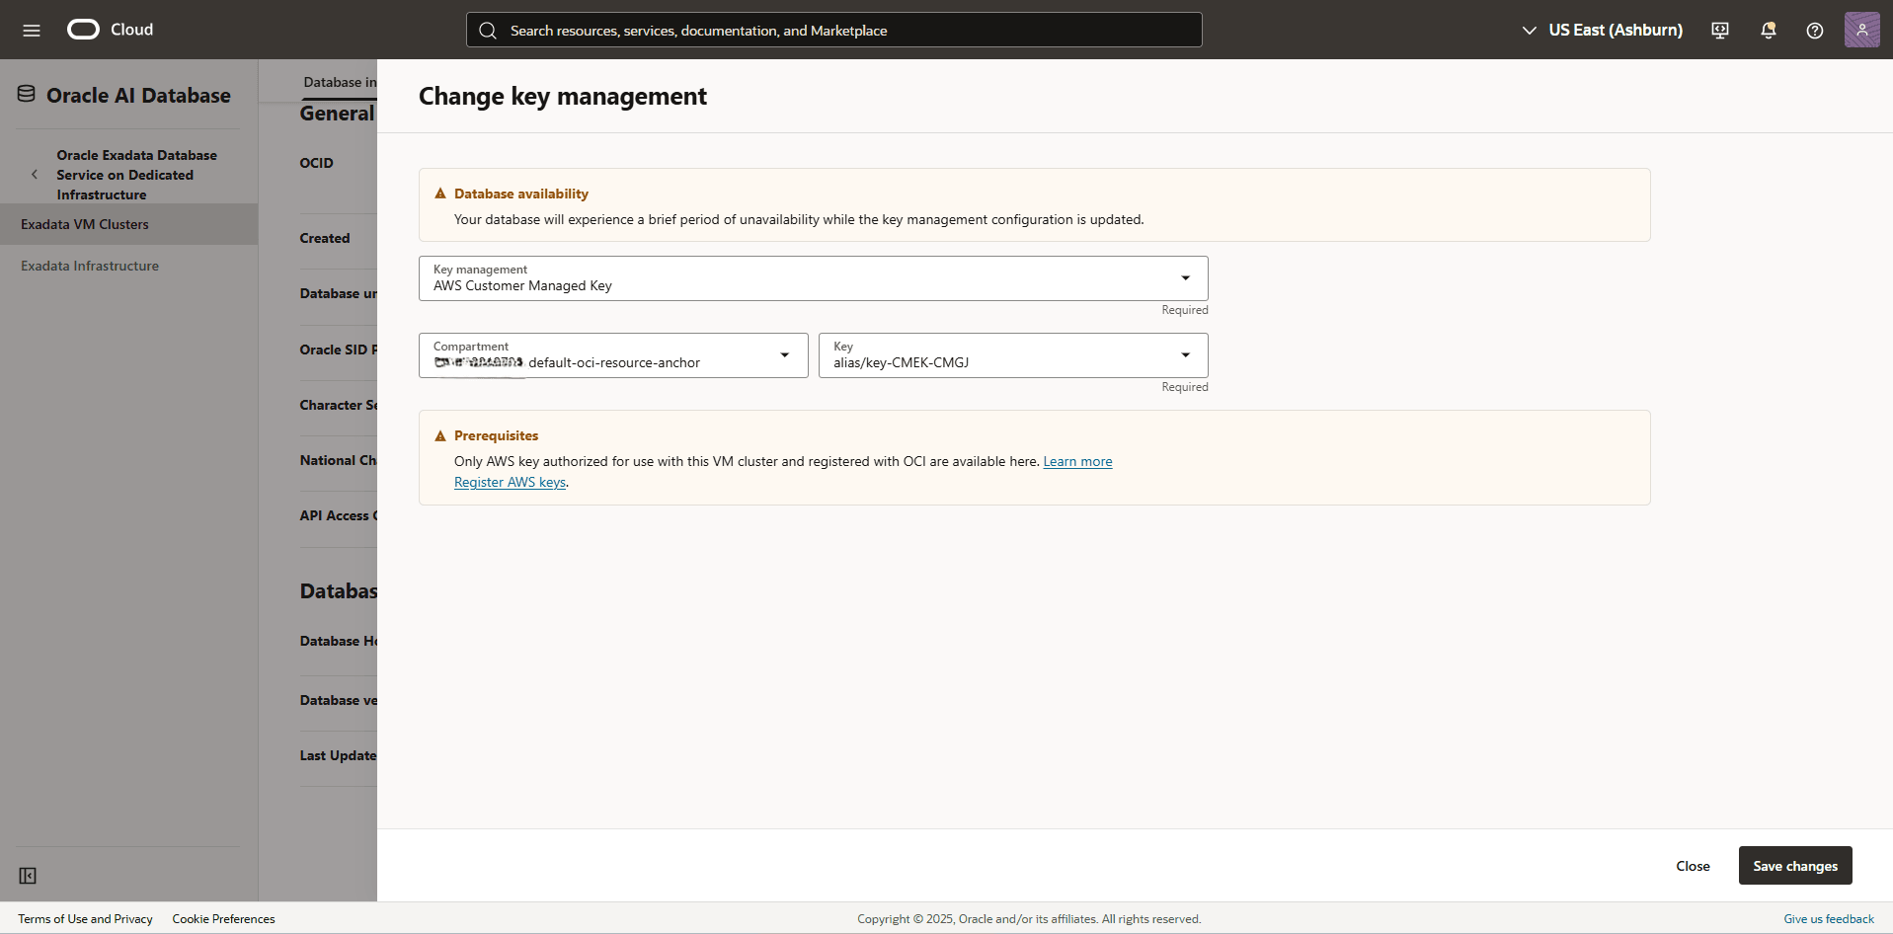Image resolution: width=1893 pixels, height=934 pixels.
Task: Collapse the sidebar with bottom-left panel icon
Action: tap(28, 876)
